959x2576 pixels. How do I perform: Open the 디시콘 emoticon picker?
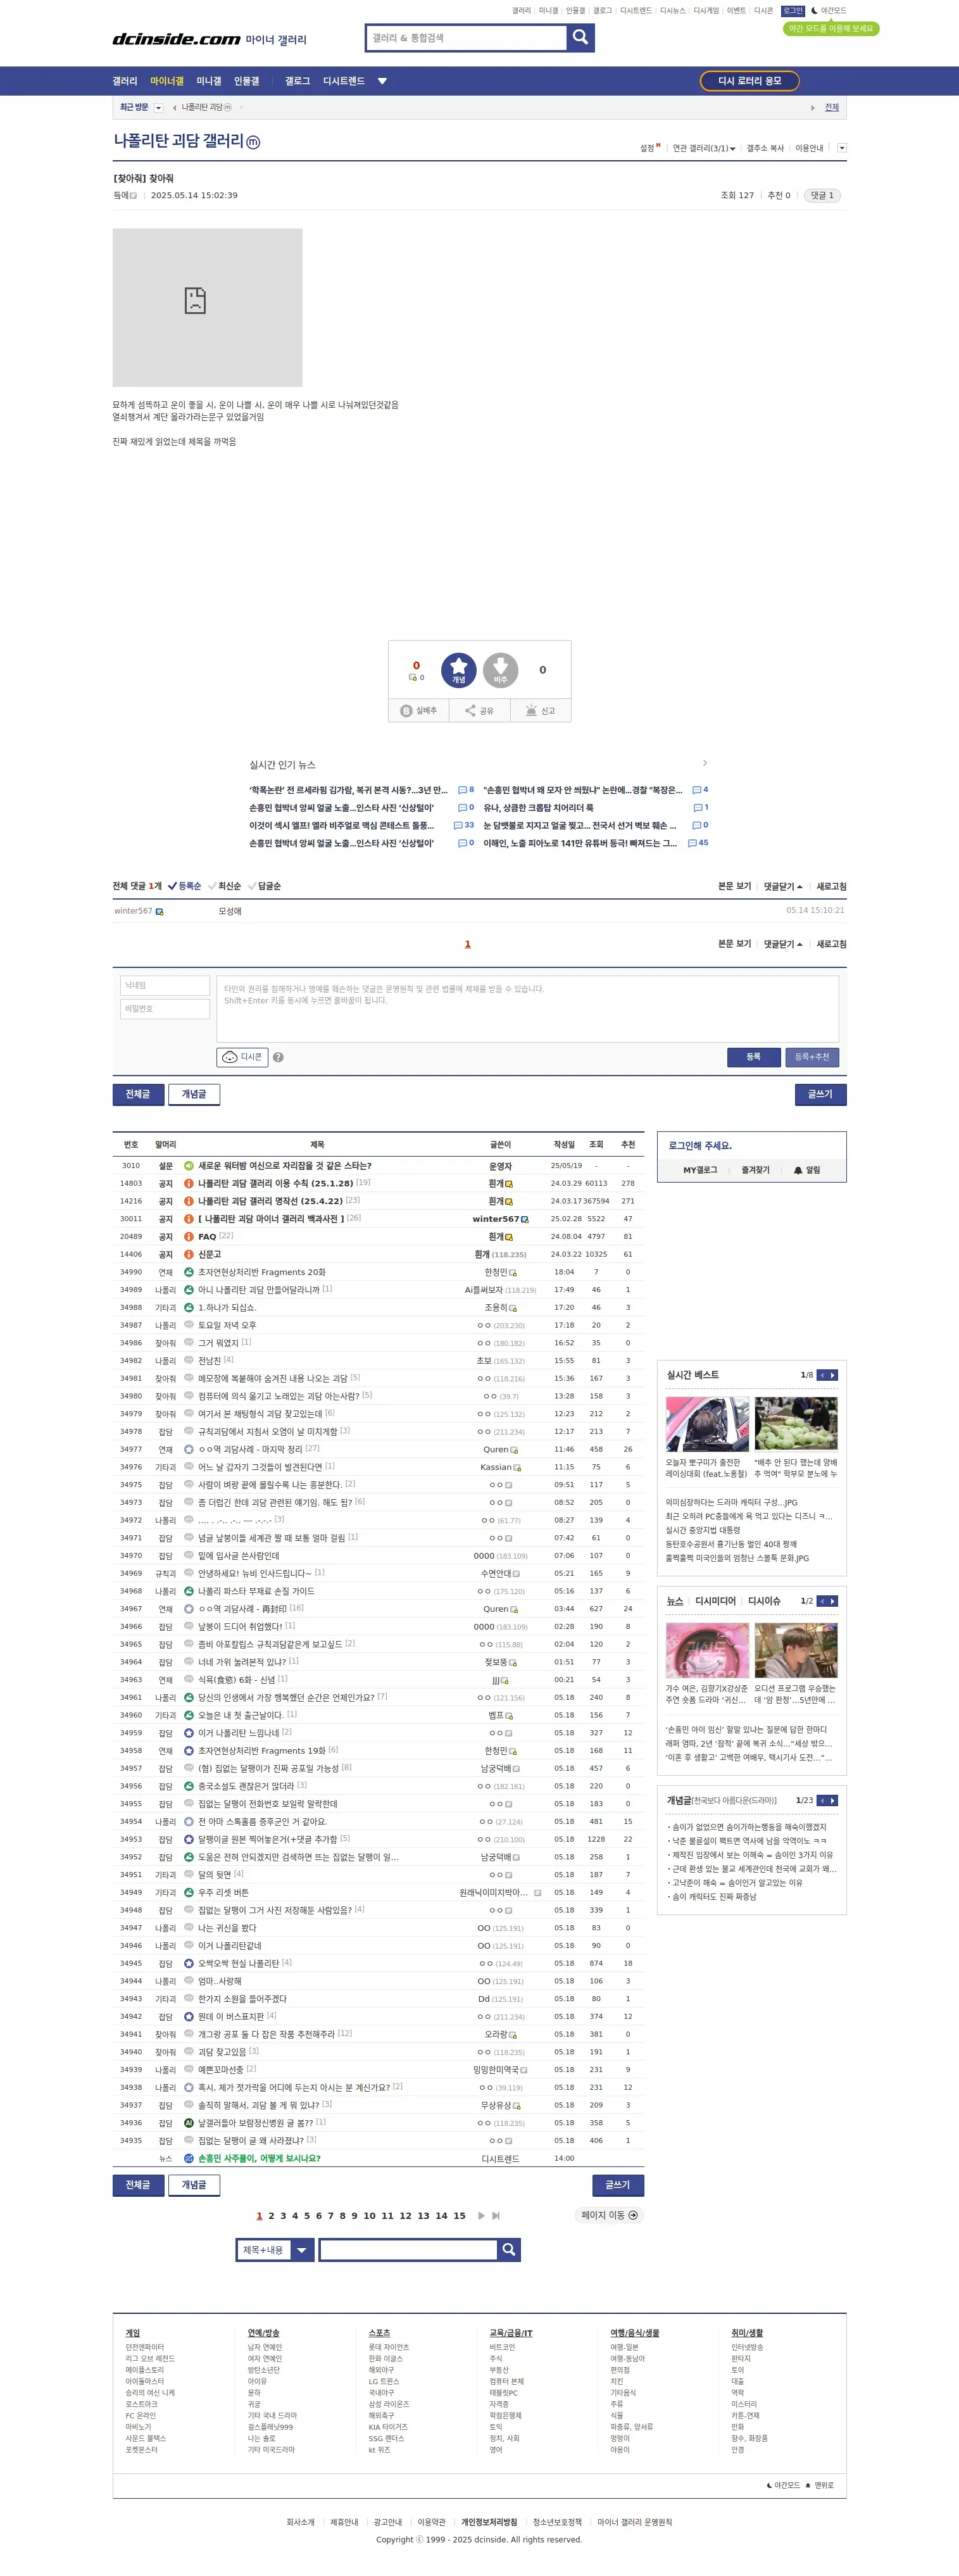[242, 1057]
